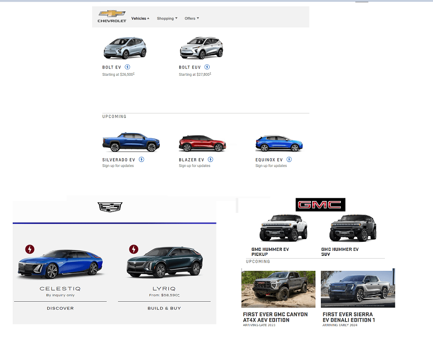Click the electric icon beside Equinox EV

[x=289, y=159]
